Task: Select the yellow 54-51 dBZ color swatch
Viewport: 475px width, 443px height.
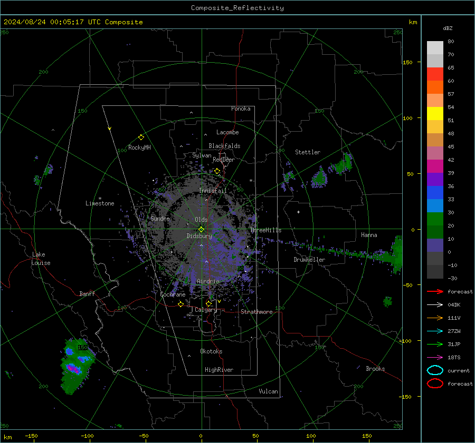Action: 435,114
